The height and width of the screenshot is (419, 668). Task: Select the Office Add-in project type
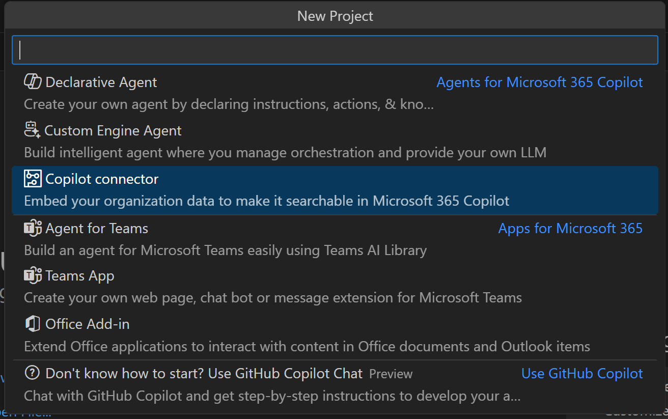pos(88,324)
